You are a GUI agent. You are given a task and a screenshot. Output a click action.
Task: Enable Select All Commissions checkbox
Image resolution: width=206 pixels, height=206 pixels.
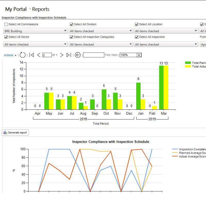click(6, 24)
